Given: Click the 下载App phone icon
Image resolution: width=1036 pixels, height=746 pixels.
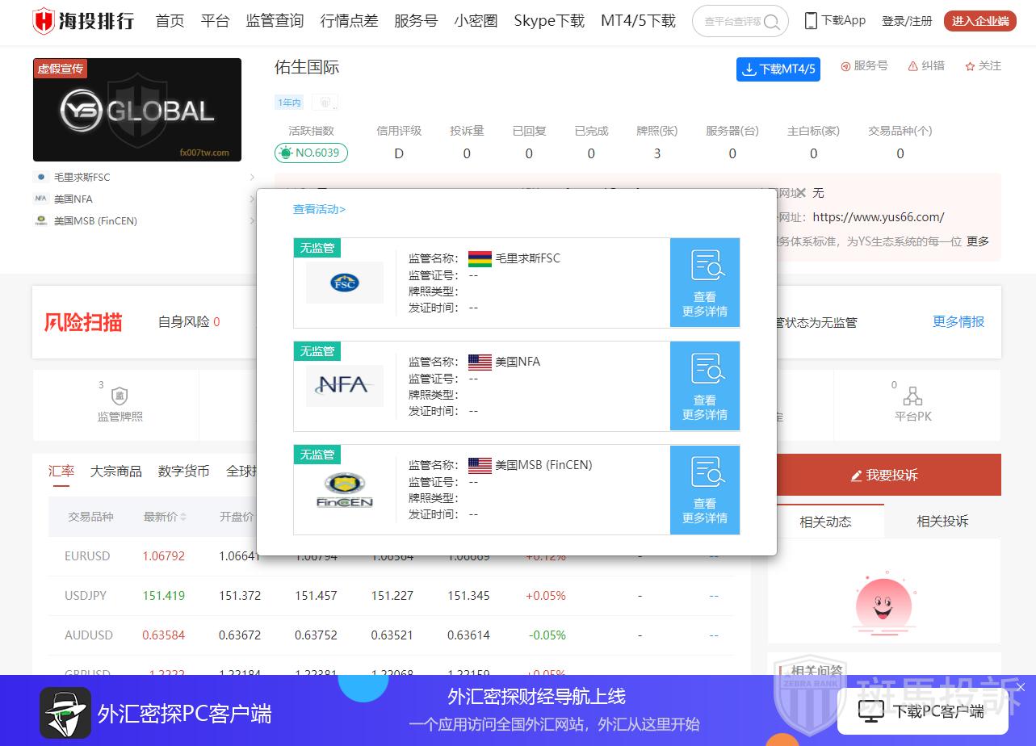Looking at the screenshot, I should (x=811, y=21).
